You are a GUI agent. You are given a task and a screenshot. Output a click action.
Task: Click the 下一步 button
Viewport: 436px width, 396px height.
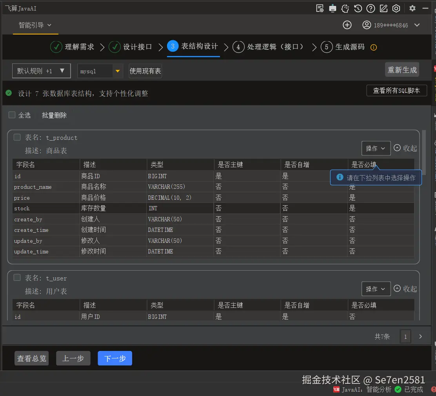[115, 358]
